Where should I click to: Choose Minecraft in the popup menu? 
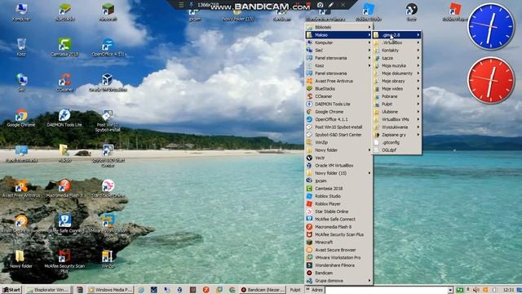(338, 243)
